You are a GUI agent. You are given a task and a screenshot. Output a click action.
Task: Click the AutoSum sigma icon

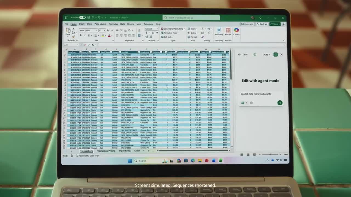203,29
